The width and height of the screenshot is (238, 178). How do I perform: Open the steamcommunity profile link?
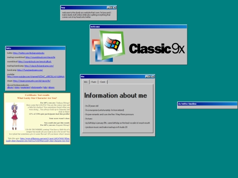32,81
